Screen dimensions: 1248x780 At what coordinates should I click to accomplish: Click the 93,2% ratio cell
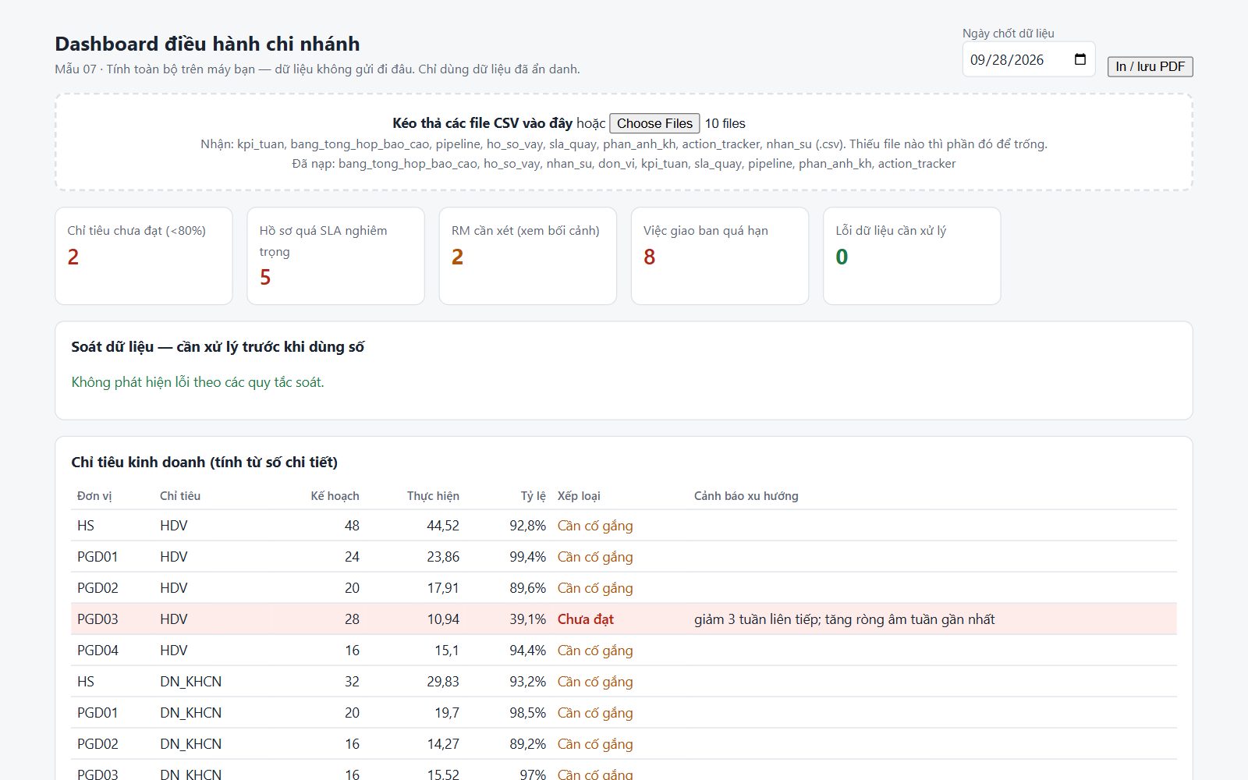527,682
